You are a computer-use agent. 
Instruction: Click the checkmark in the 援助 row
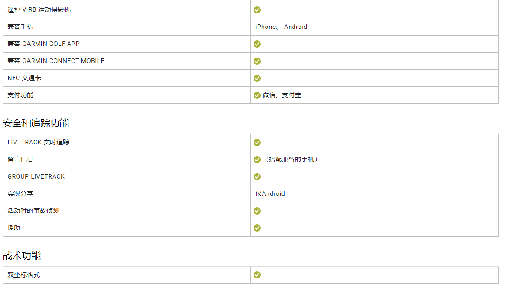coord(257,228)
